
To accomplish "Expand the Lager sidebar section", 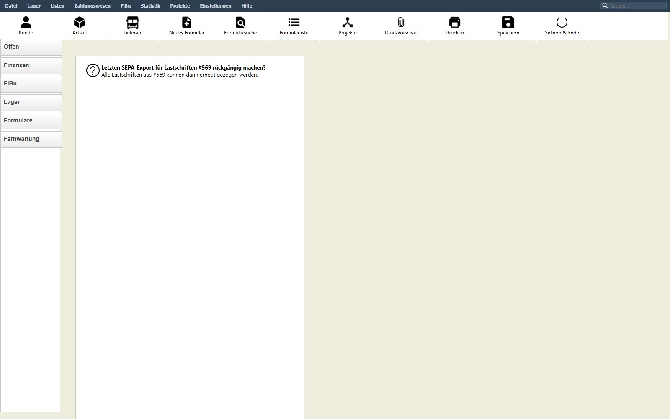I will 31,102.
